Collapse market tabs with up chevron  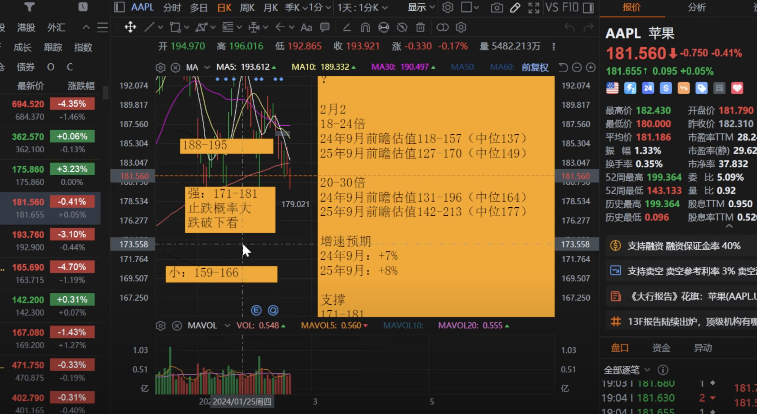coord(86,27)
